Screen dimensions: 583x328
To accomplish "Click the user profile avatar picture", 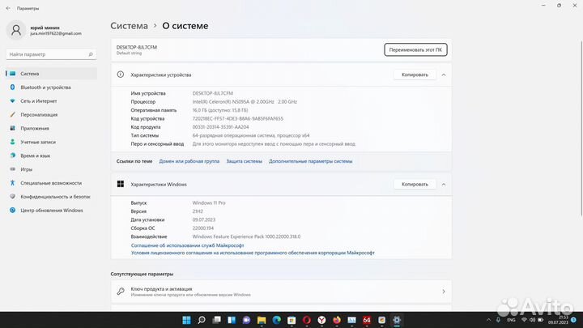I will tap(16, 30).
